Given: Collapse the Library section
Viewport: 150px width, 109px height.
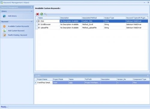Looking at the screenshot, I should [x=31, y=11].
